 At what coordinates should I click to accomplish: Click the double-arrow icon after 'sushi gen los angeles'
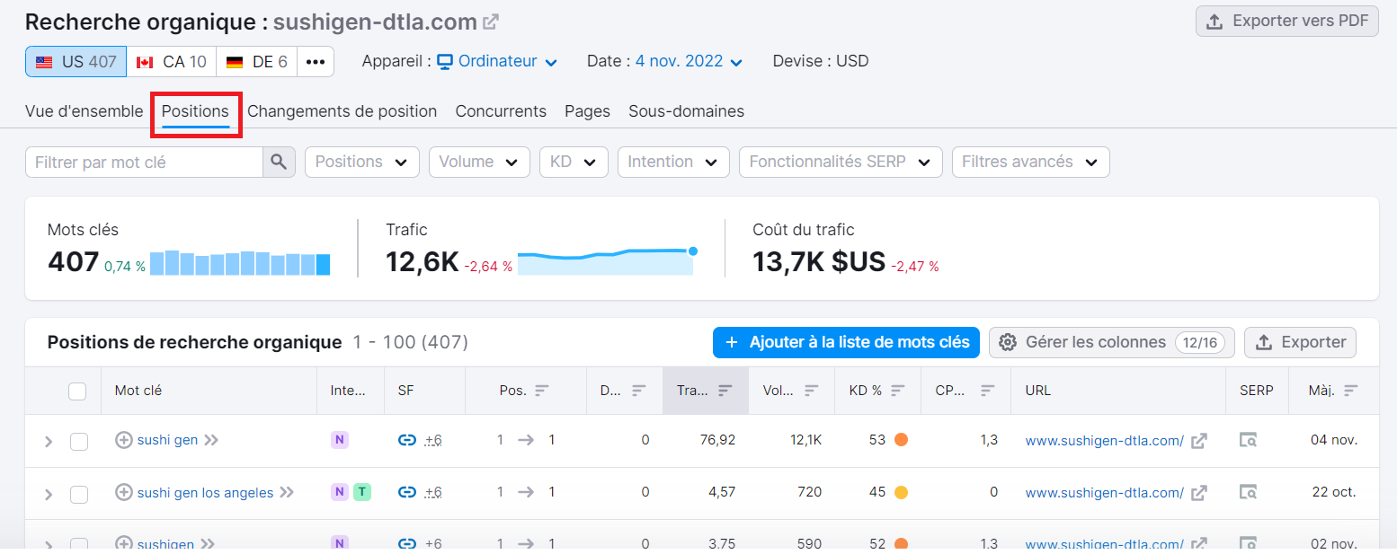287,492
